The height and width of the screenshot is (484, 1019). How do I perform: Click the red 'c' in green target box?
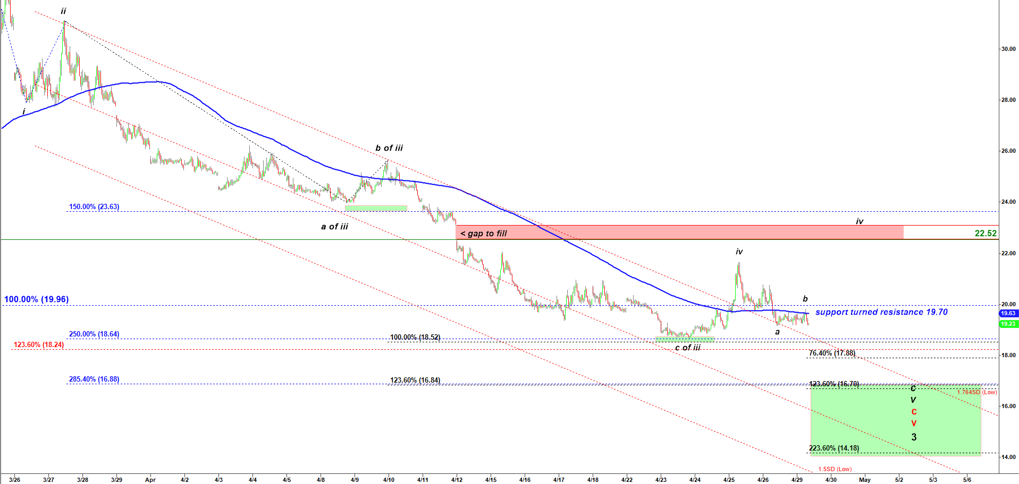click(914, 412)
